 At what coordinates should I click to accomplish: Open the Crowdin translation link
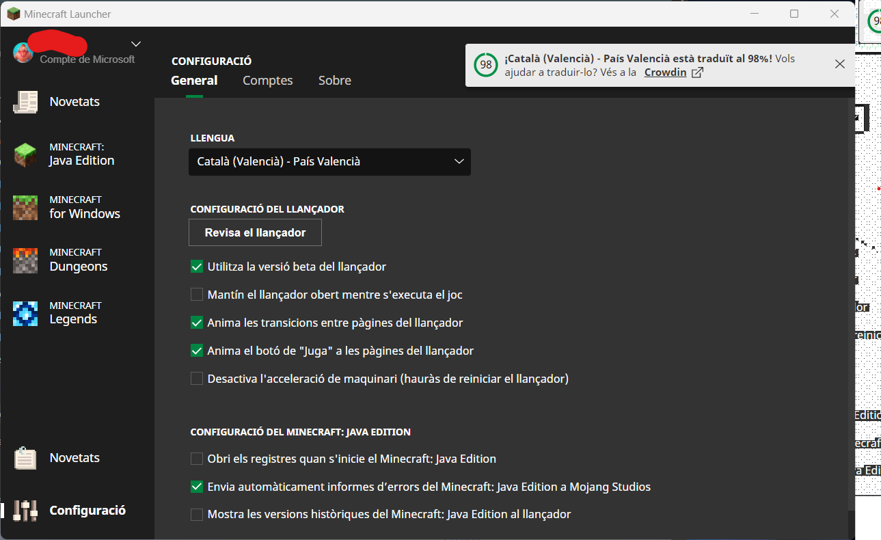tap(666, 72)
